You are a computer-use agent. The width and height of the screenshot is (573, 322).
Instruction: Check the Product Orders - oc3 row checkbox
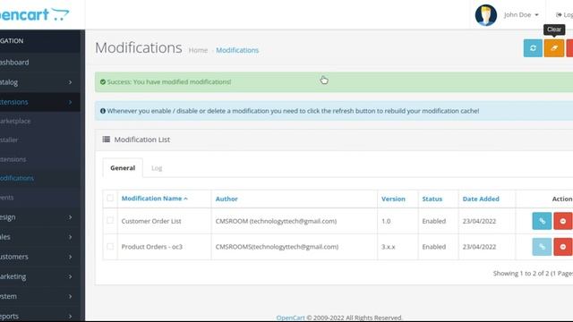click(x=110, y=247)
